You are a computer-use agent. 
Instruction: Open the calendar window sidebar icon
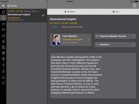click(x=3, y=47)
